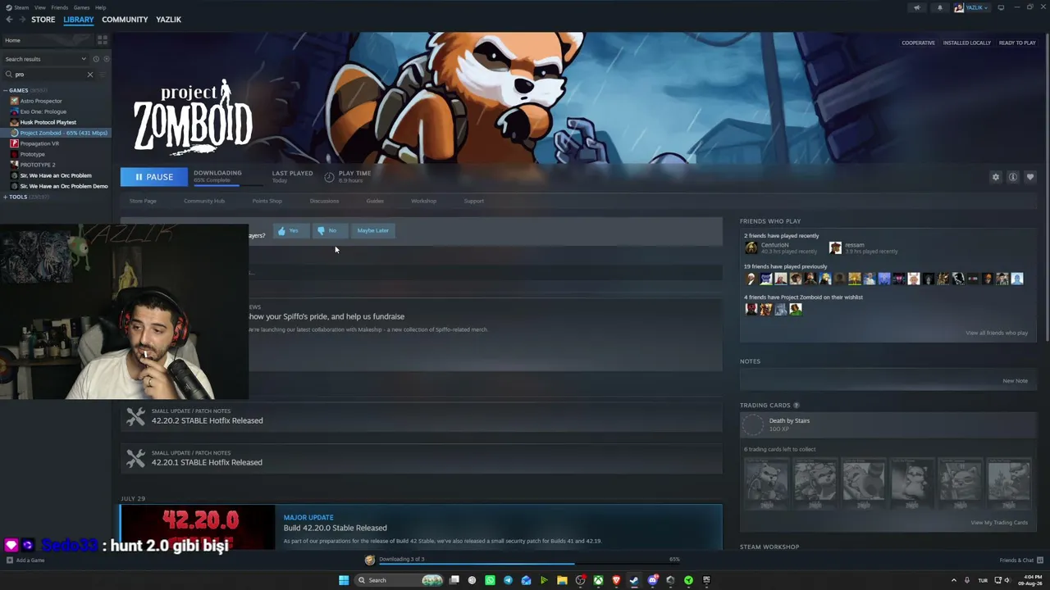Screen dimensions: 1050x590
Task: Open Trading Cards help question mark
Action: [x=796, y=405]
